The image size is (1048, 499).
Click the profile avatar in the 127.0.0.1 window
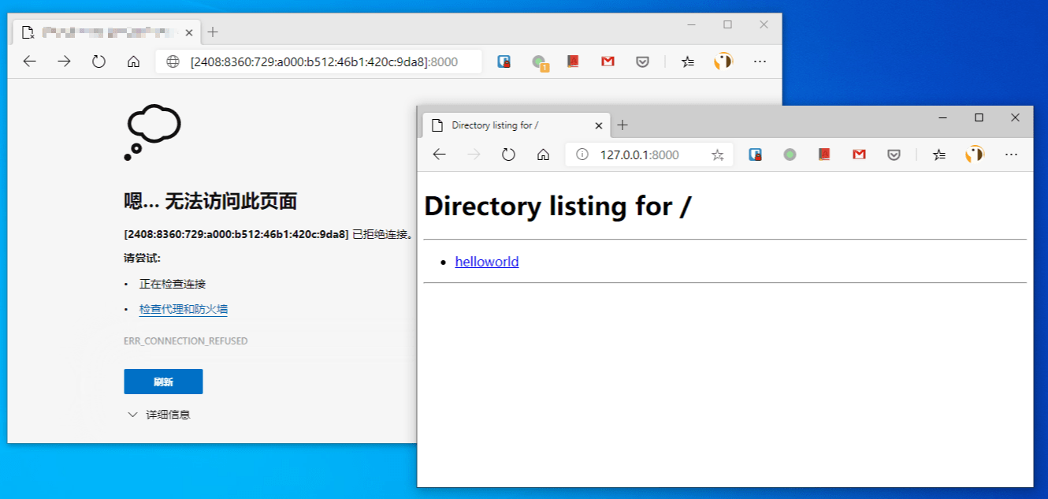975,155
